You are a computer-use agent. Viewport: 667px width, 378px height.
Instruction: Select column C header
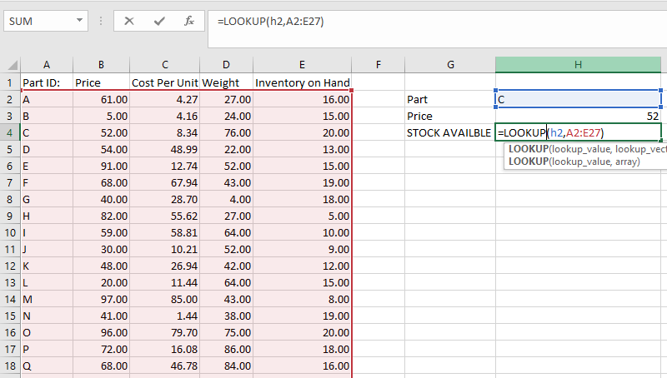point(164,65)
